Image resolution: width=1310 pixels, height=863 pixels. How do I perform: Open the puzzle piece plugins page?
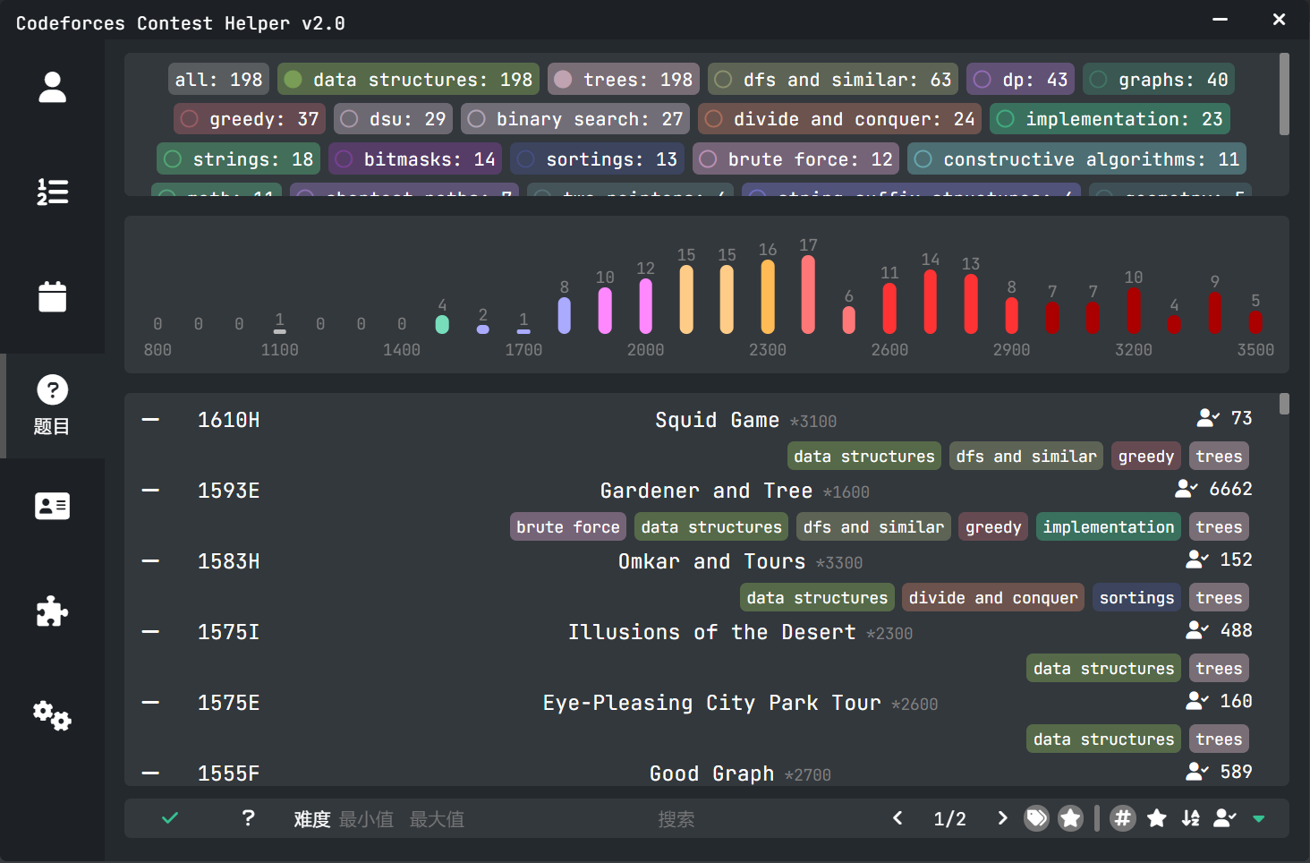(52, 611)
